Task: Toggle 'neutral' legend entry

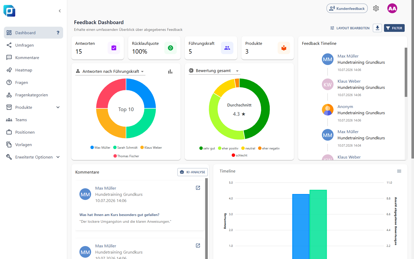Action: [x=248, y=148]
